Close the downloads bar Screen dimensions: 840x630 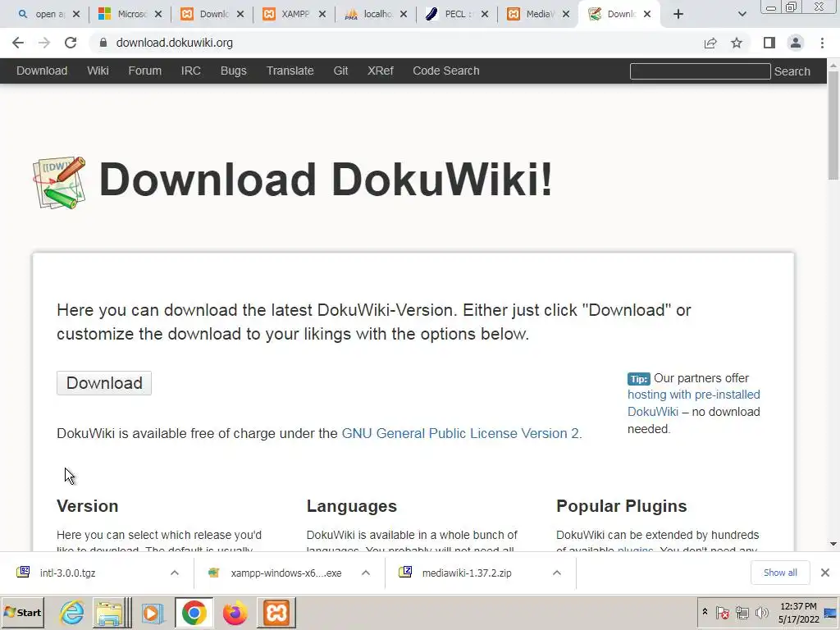[x=825, y=573]
